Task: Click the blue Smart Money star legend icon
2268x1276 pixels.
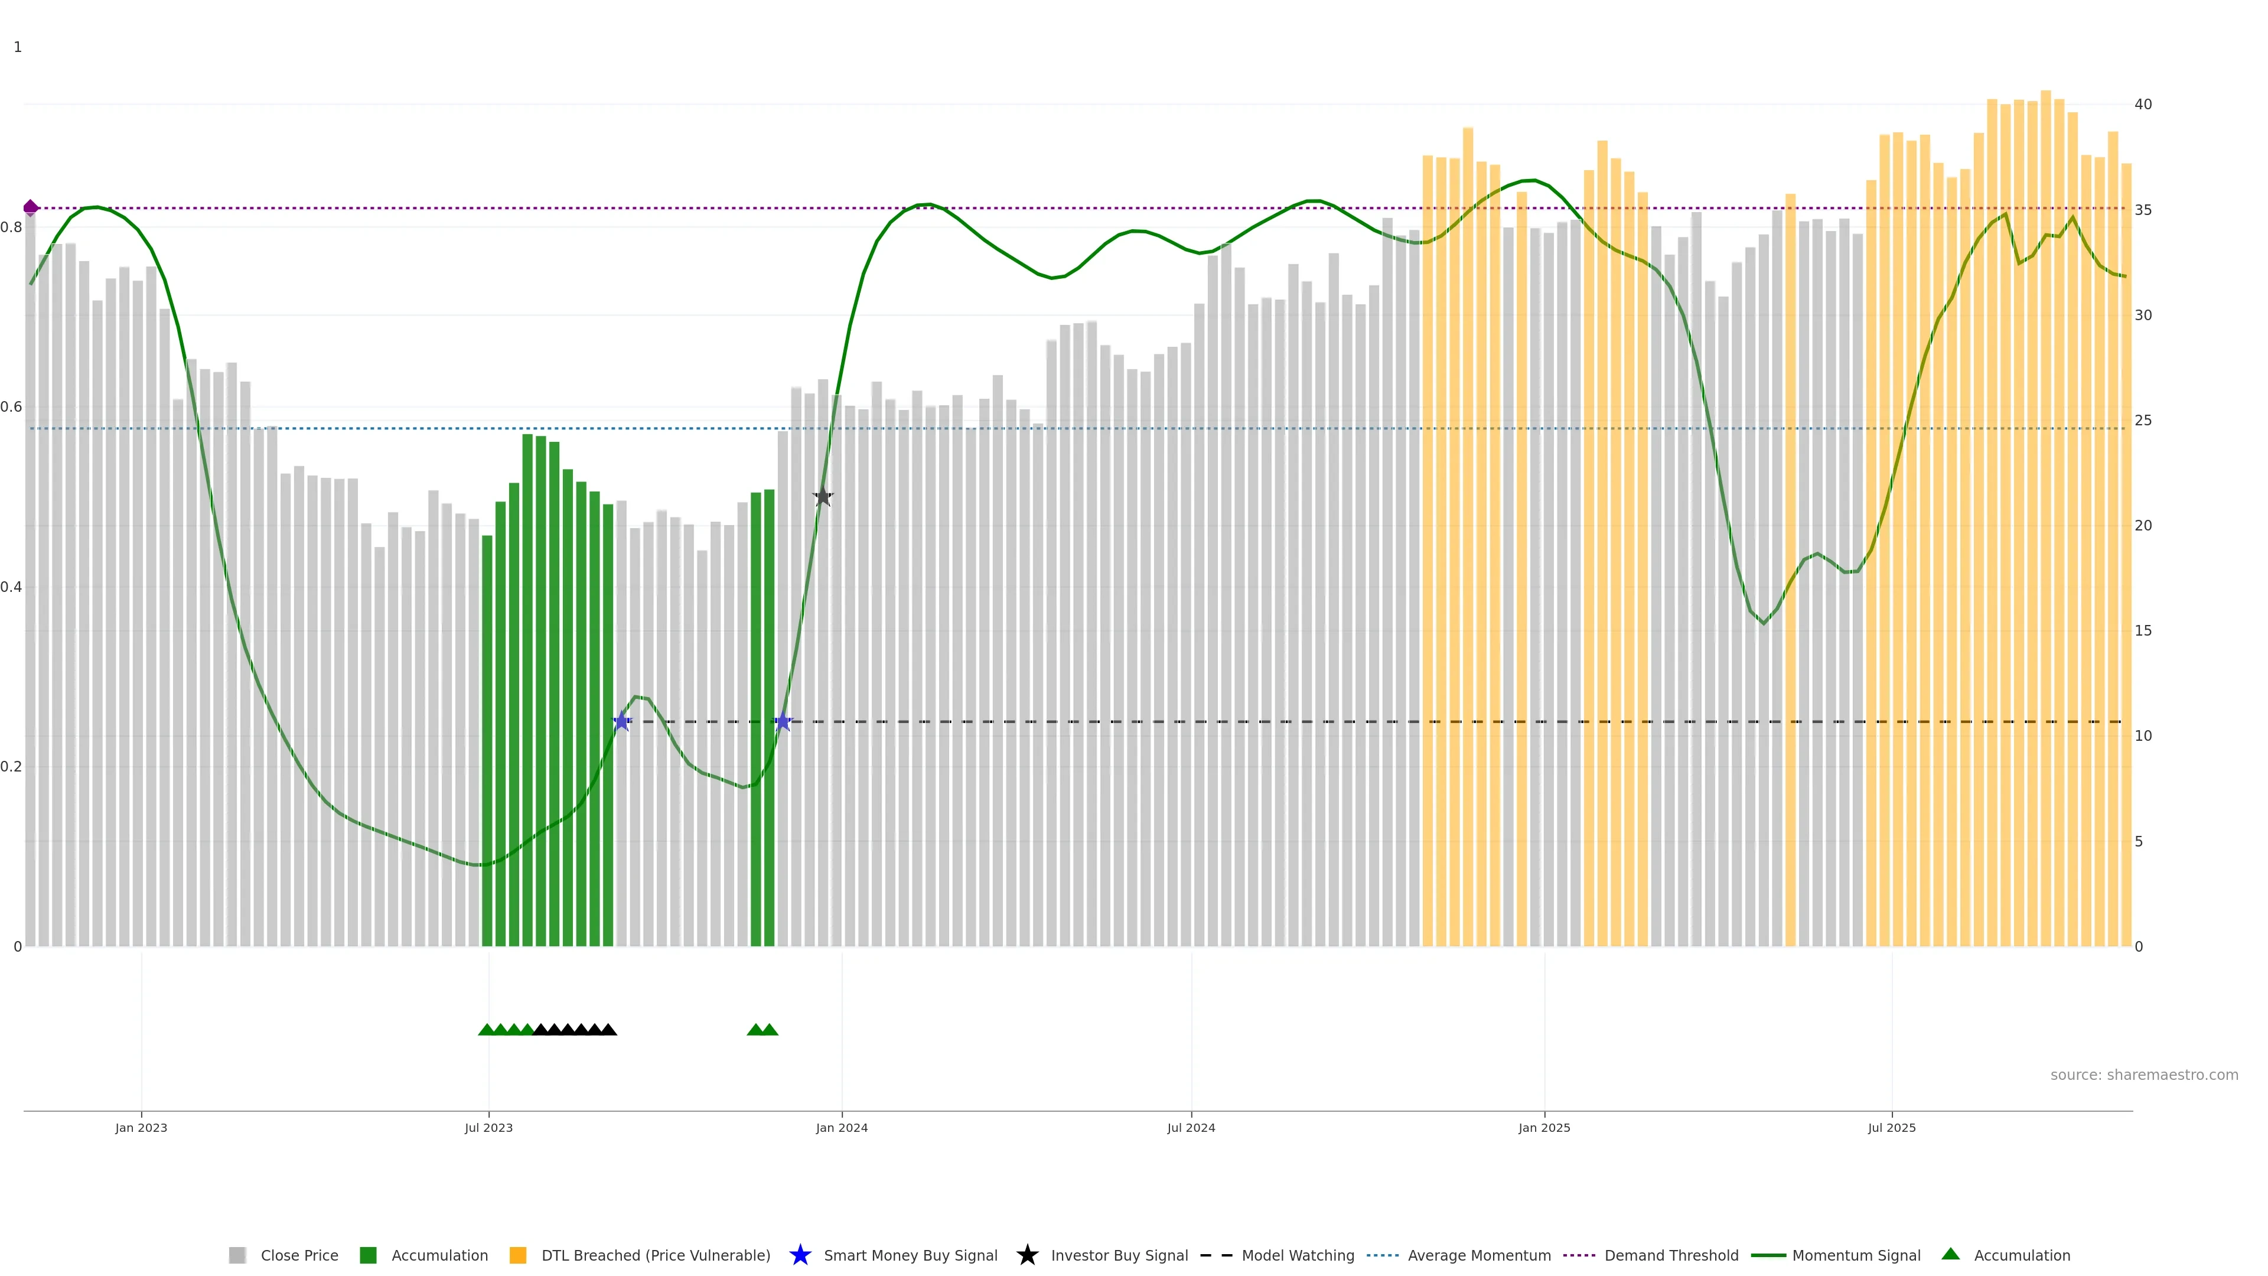Action: tap(800, 1255)
